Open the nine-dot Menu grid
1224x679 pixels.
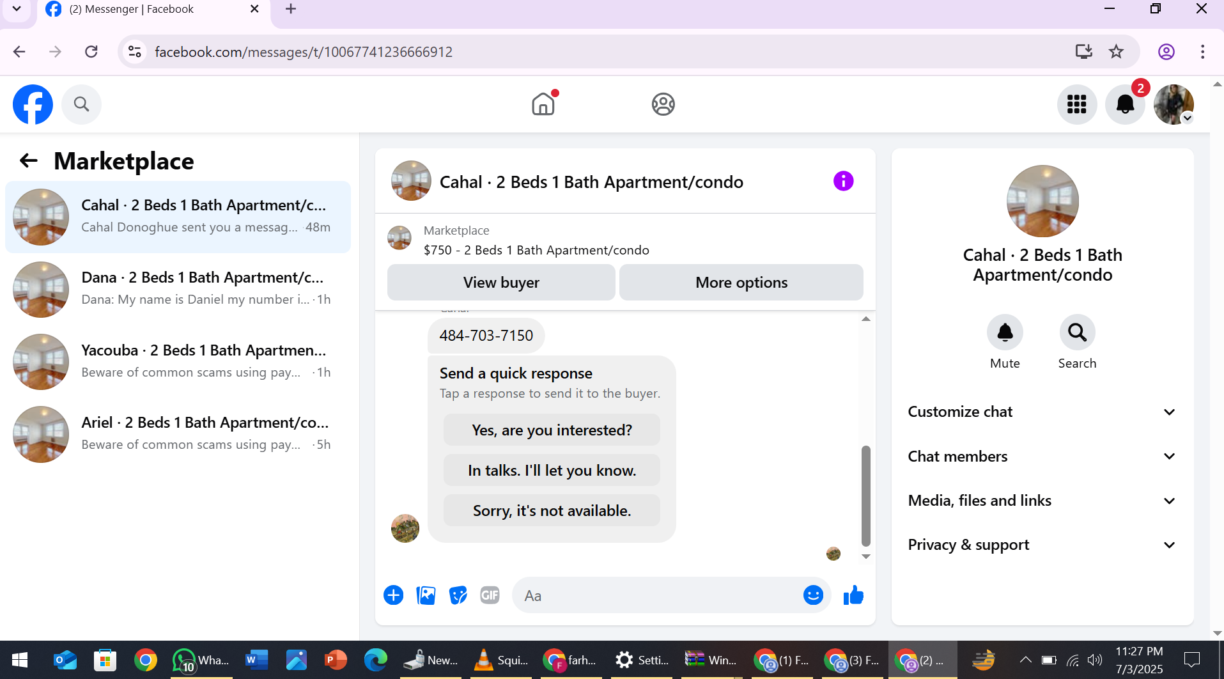click(x=1077, y=104)
